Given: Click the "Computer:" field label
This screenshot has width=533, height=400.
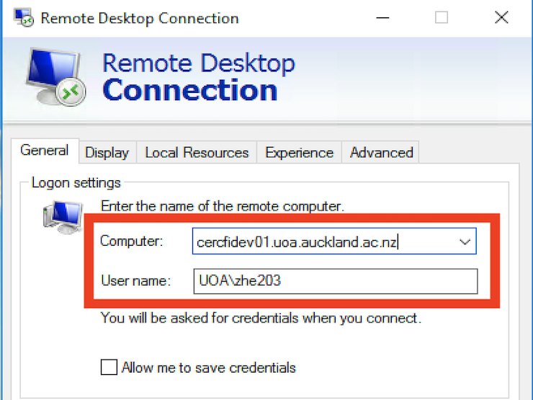Looking at the screenshot, I should (132, 241).
